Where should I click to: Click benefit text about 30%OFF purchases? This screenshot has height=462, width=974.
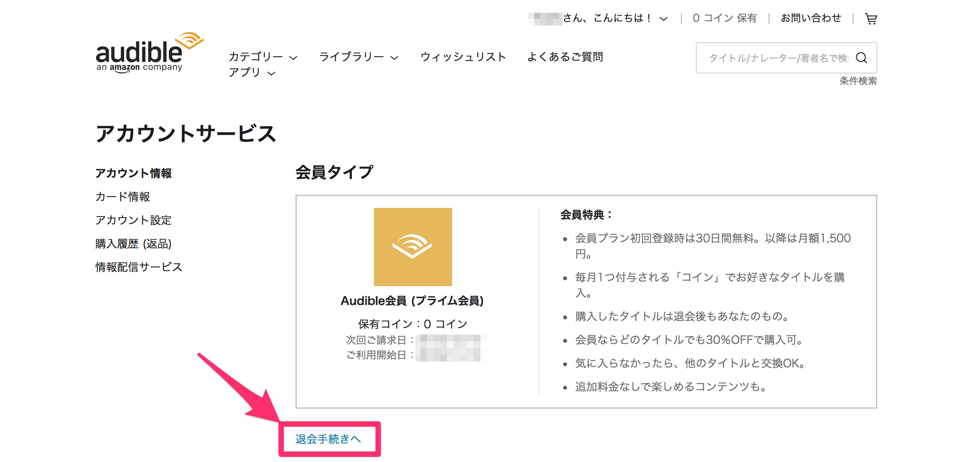pyautogui.click(x=689, y=340)
